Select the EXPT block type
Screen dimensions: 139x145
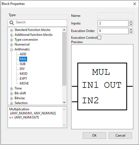[x=23, y=79]
